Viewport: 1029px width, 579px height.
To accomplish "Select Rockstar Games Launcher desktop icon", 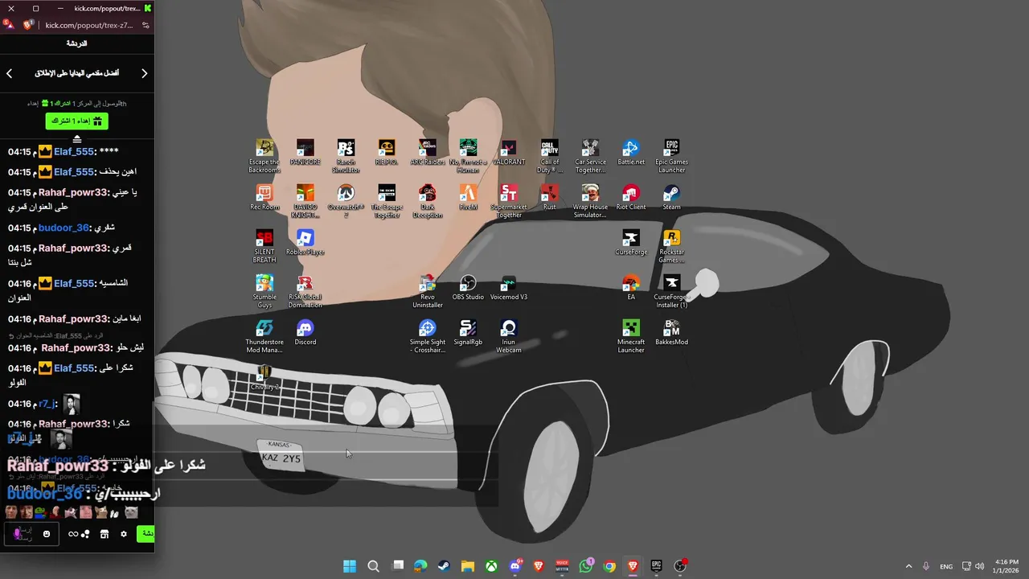I will 671,246.
